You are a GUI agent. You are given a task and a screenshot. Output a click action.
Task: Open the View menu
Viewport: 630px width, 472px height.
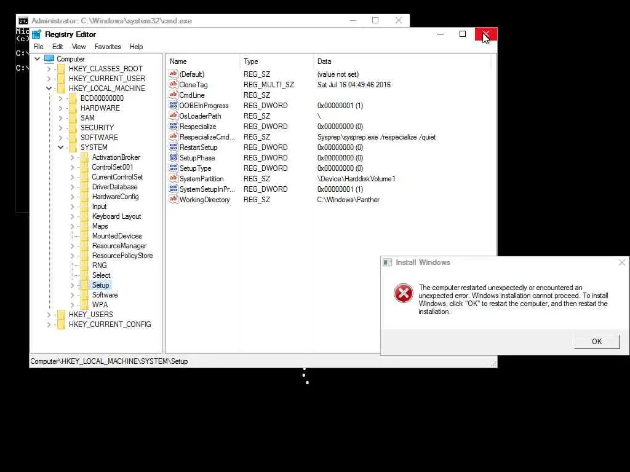[x=79, y=47]
